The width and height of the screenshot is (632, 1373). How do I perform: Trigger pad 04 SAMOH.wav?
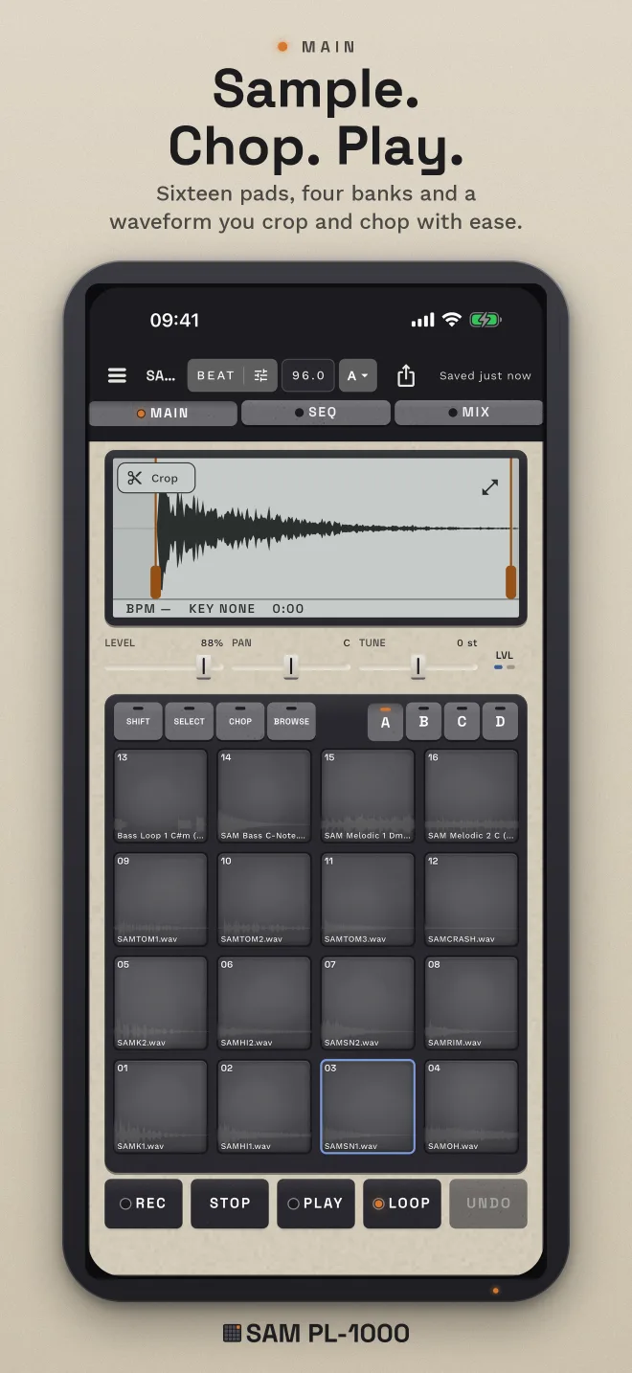(x=471, y=1106)
